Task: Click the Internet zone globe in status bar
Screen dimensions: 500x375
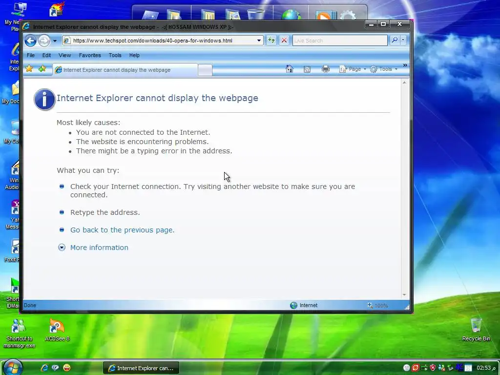Action: [x=293, y=305]
